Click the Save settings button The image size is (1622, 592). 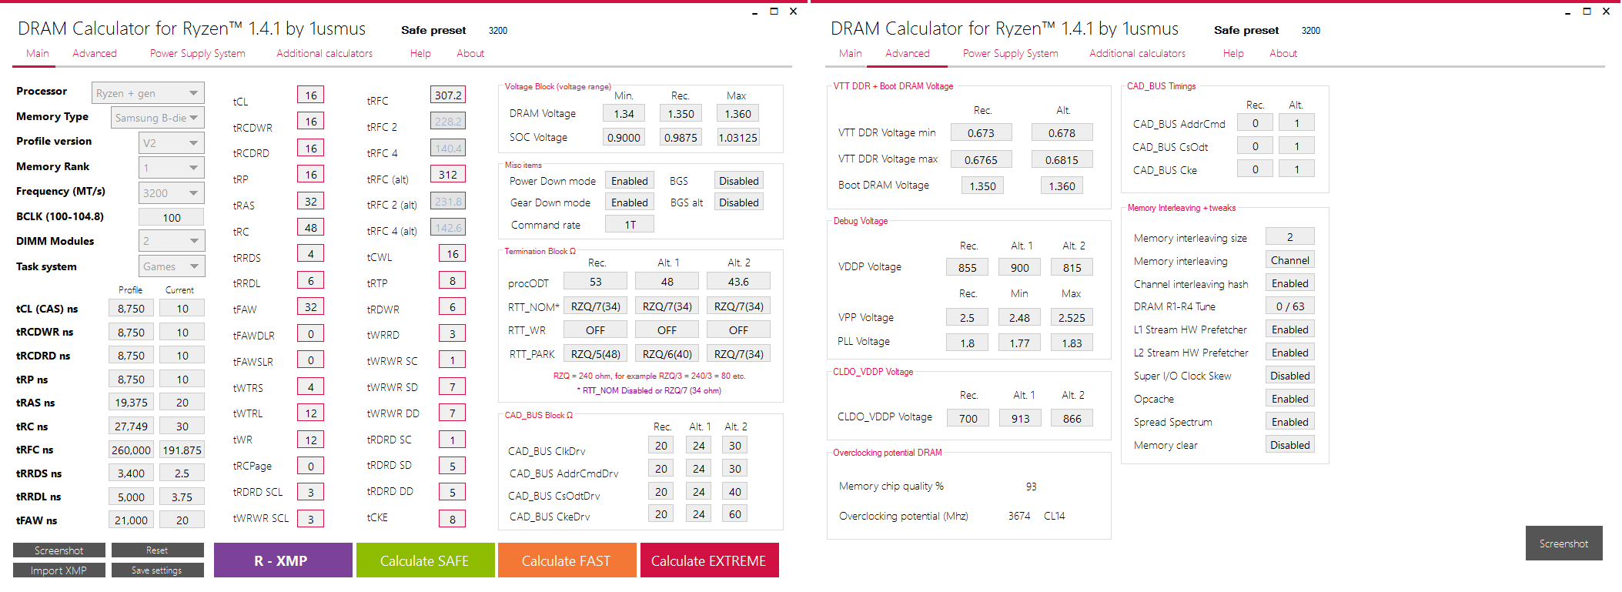(157, 570)
